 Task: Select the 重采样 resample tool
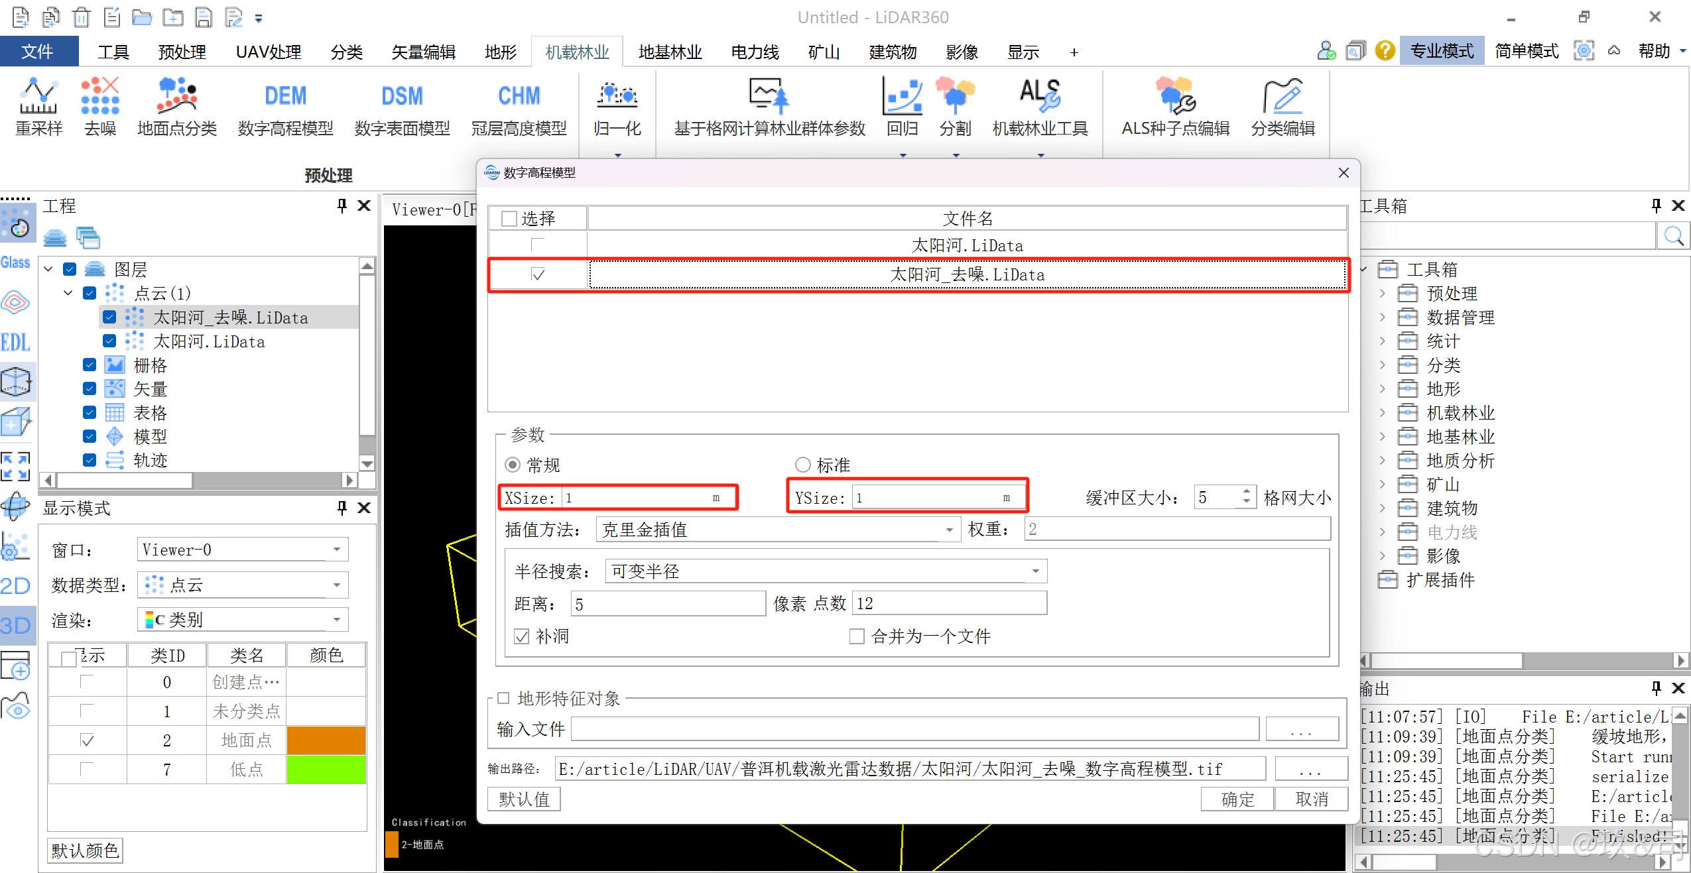click(x=38, y=97)
